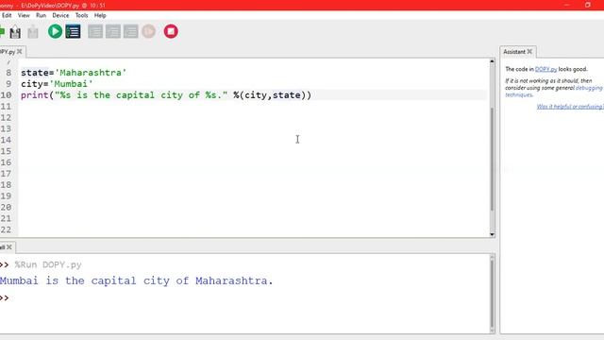Click the 'Maharashtra' string literal
The image size is (604, 340).
coord(91,73)
